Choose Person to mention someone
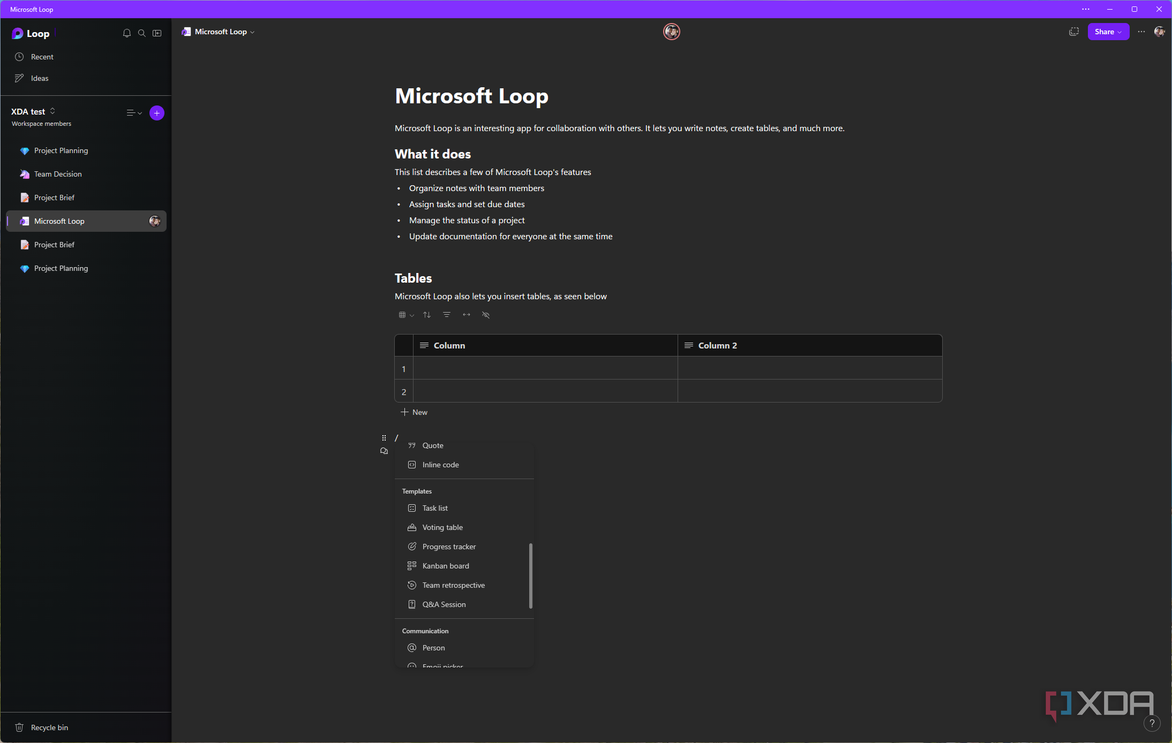Image resolution: width=1172 pixels, height=743 pixels. 464,648
